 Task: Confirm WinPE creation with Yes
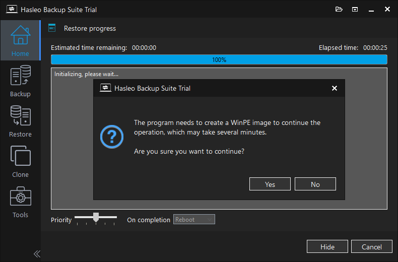270,184
